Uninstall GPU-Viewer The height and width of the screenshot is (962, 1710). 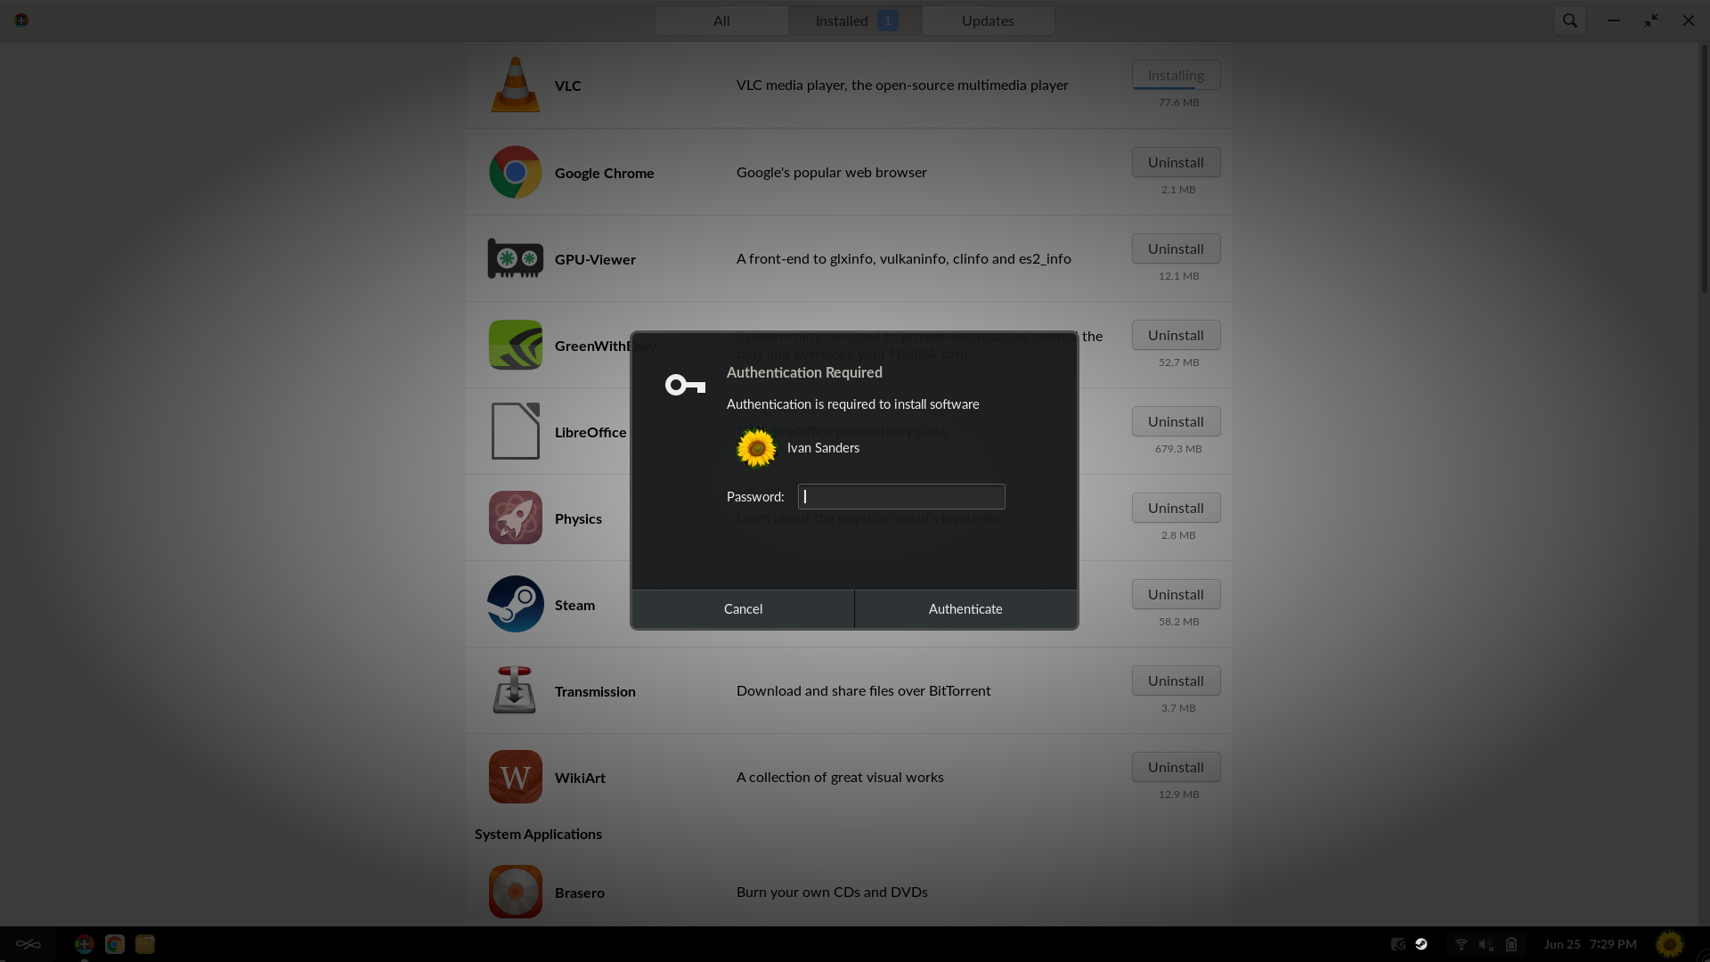[x=1176, y=249]
